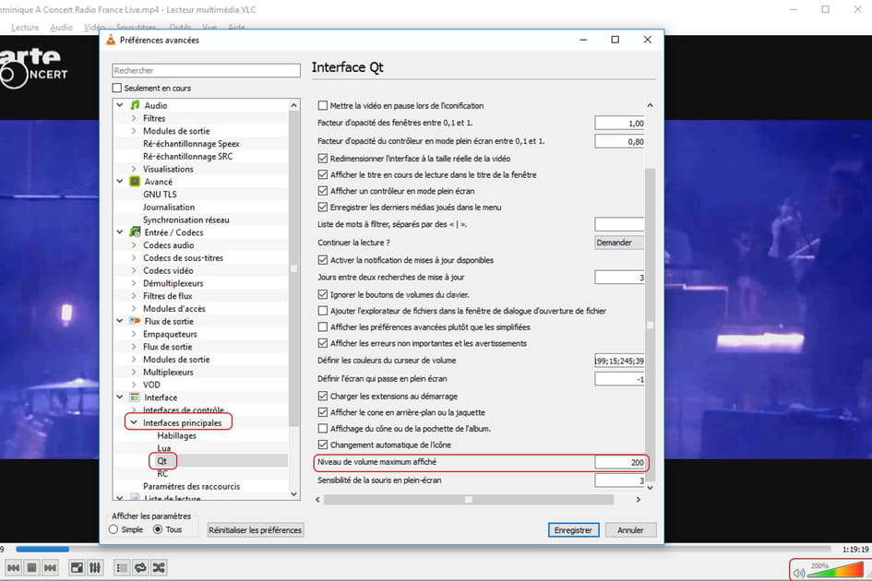Uncheck Redimensionner l'interface à la taille réelle
Image resolution: width=872 pixels, height=581 pixels.
pyautogui.click(x=323, y=159)
